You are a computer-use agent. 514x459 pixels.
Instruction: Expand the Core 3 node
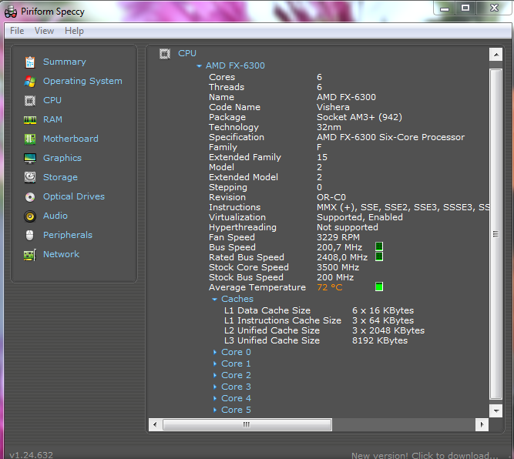coord(215,387)
